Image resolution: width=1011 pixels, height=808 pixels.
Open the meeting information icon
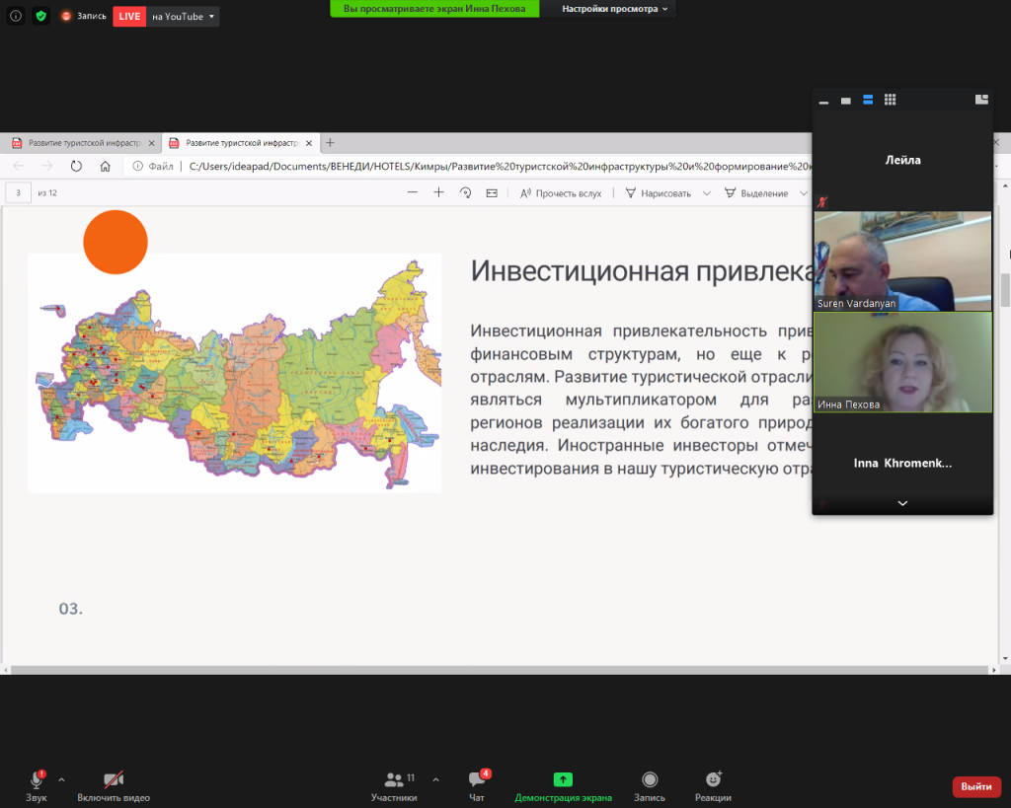[15, 16]
